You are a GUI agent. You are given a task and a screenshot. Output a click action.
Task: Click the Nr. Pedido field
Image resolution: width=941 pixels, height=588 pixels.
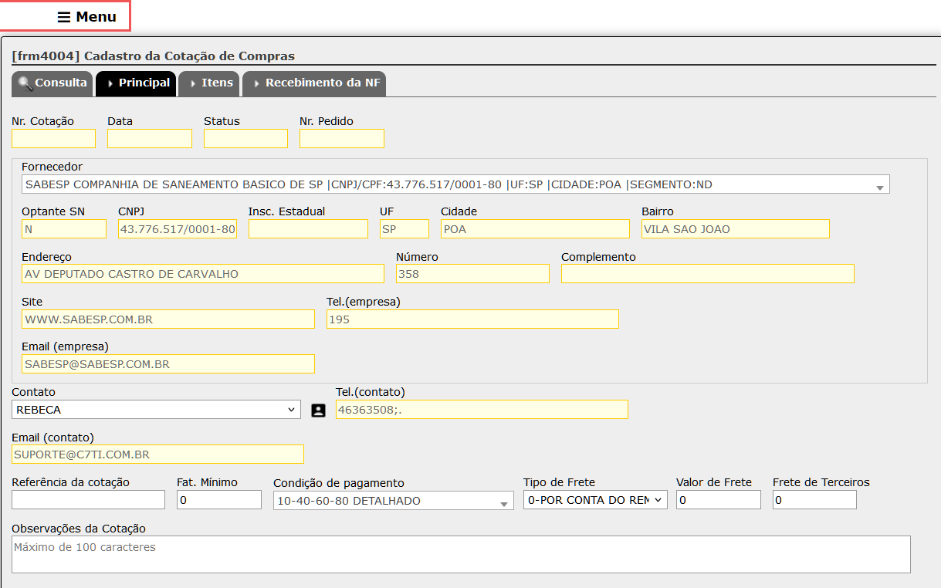(x=342, y=139)
